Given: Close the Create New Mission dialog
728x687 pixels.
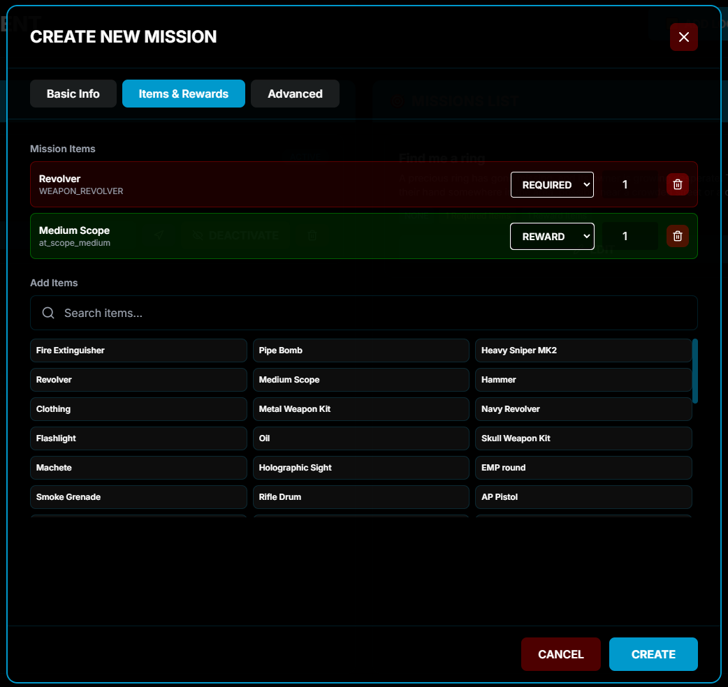Looking at the screenshot, I should (x=683, y=37).
